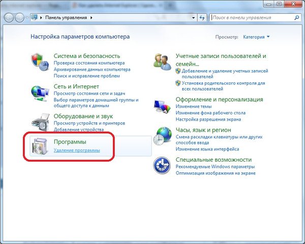Open Настройка разрешения экрана link
The width and height of the screenshot is (305, 244).
click(208, 119)
